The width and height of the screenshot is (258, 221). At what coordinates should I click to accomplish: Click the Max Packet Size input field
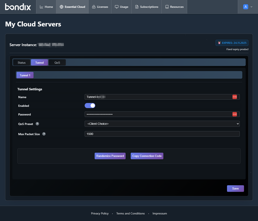(162, 134)
